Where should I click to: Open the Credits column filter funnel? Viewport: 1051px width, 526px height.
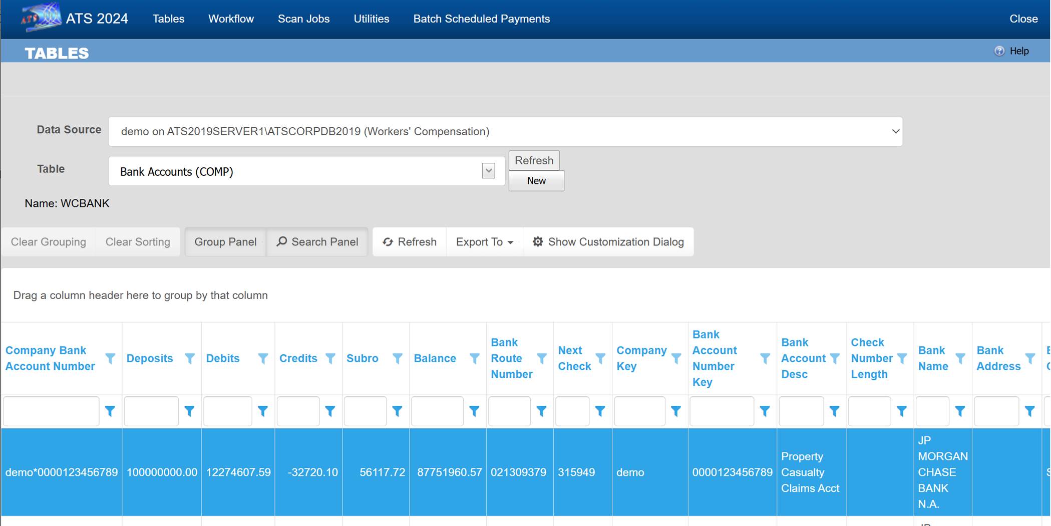pyautogui.click(x=331, y=358)
